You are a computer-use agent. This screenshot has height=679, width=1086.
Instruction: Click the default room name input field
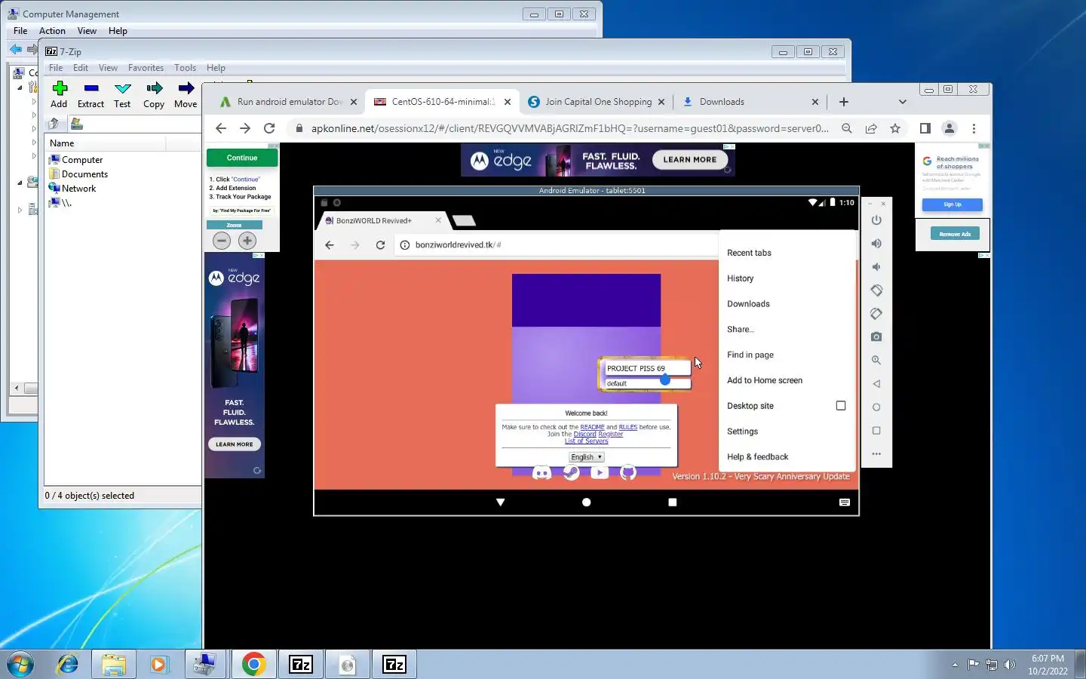pyautogui.click(x=647, y=383)
